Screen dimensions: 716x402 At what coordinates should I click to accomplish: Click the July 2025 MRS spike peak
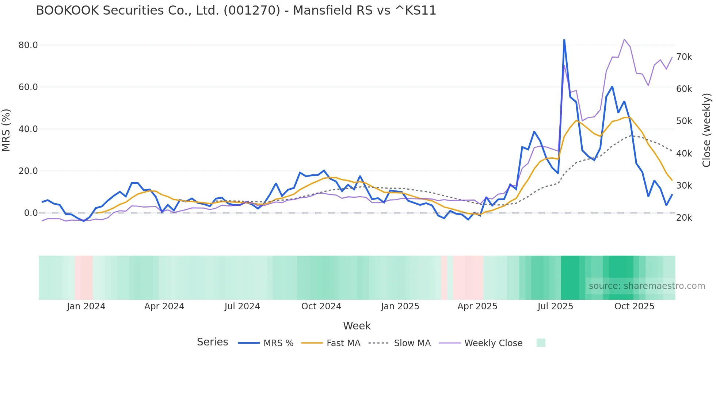point(564,39)
